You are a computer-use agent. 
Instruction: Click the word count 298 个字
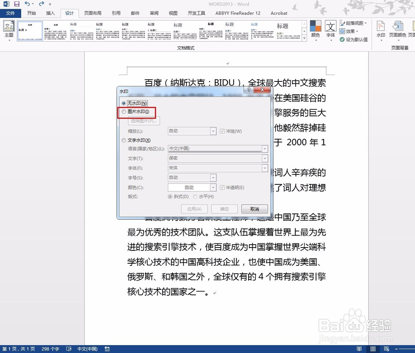(x=50, y=349)
